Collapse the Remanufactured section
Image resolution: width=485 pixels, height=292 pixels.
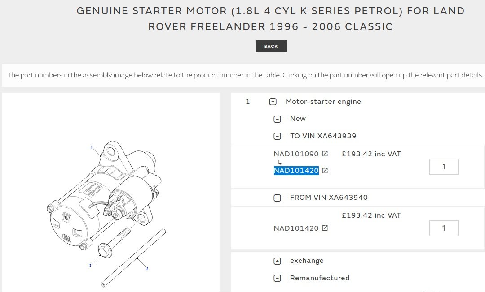pyautogui.click(x=278, y=278)
